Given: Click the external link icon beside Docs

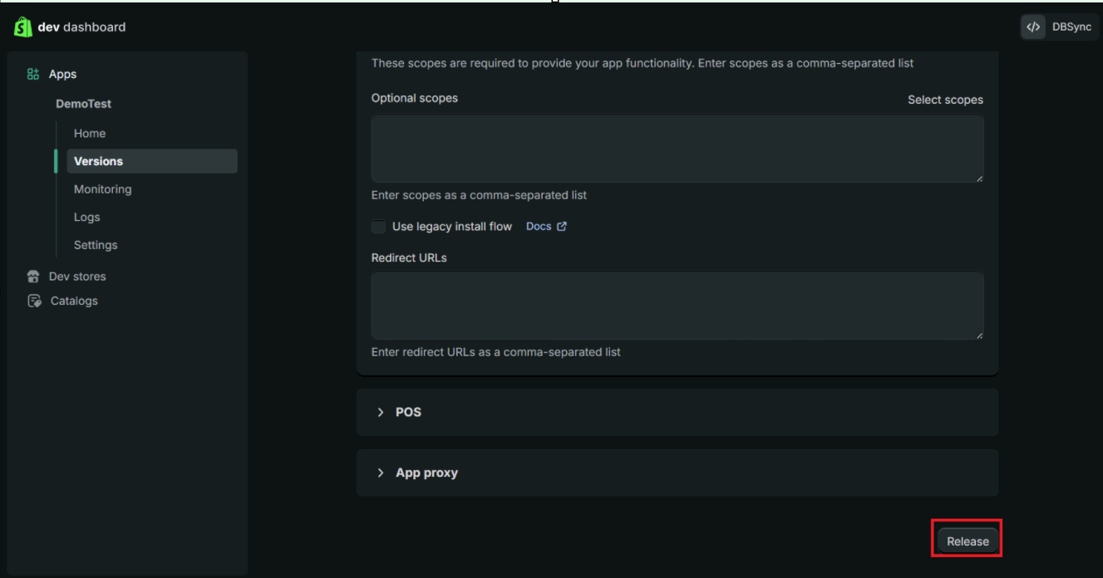Looking at the screenshot, I should click(562, 227).
